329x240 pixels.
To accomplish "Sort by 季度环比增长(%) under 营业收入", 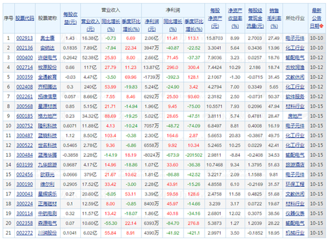I will (131, 25).
